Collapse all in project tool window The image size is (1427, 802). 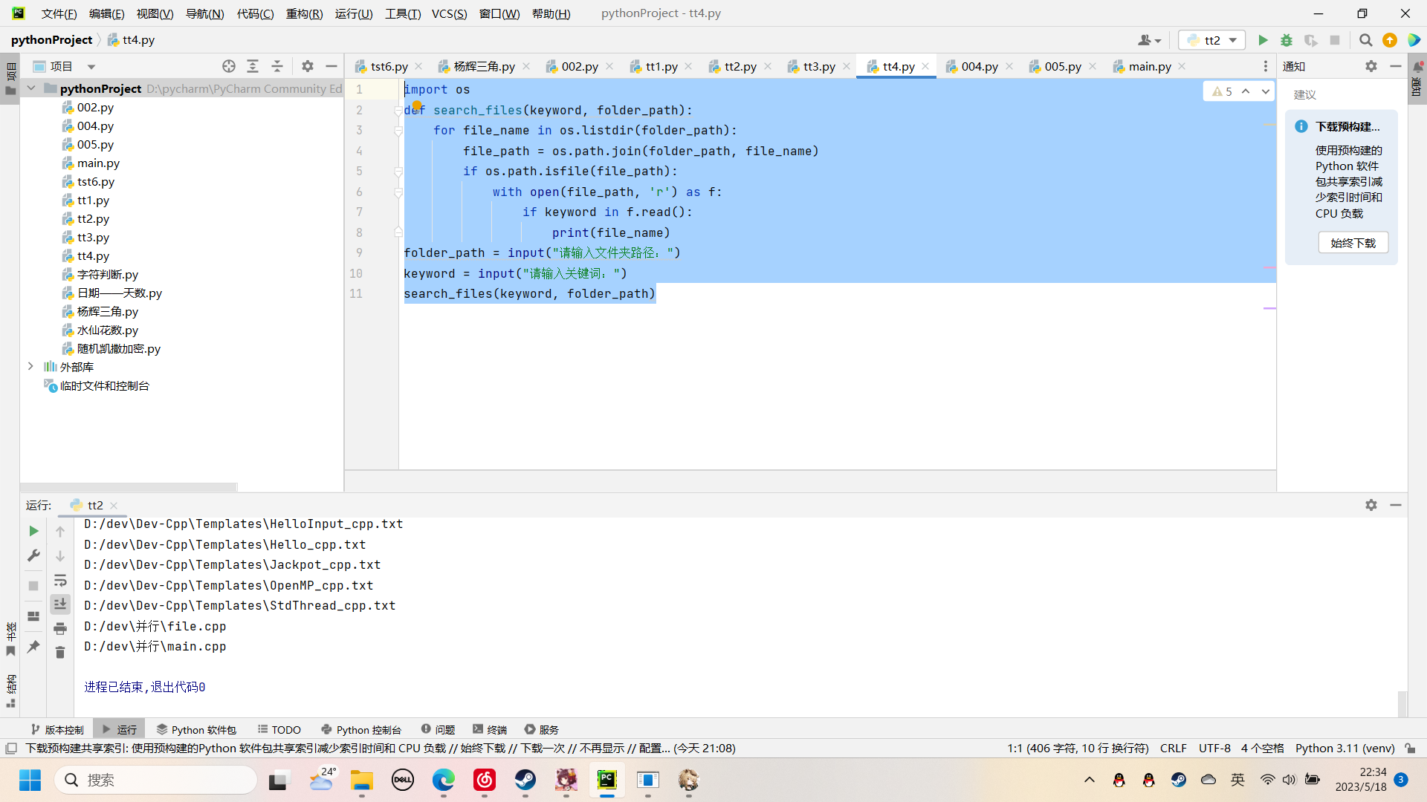pyautogui.click(x=277, y=66)
